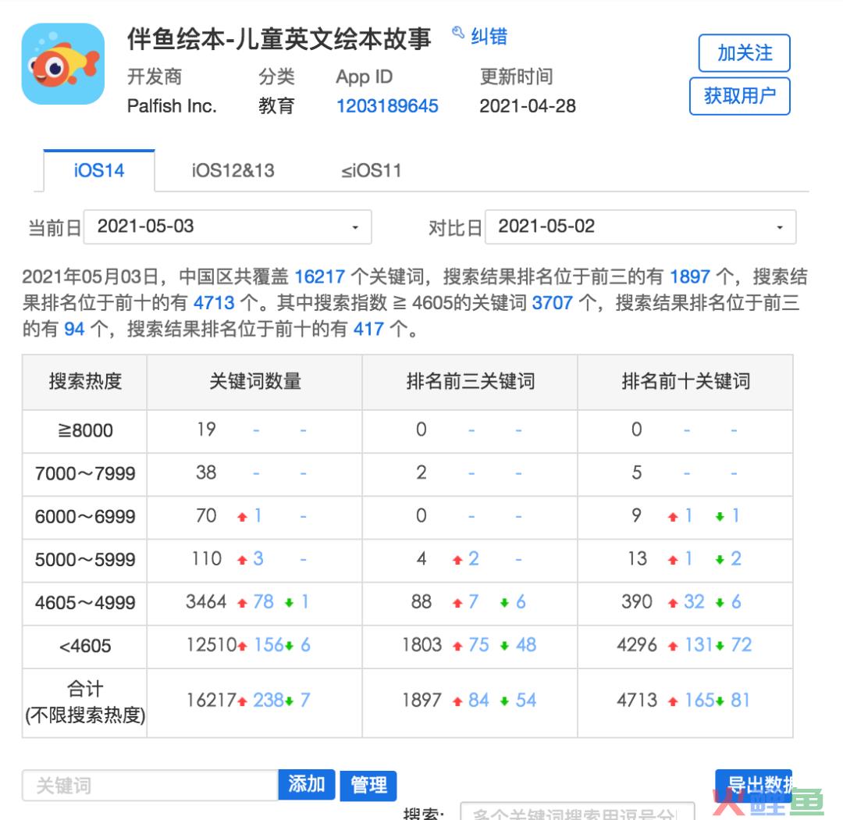
Task: Click decrease value 81 in 合计 top-ten
Action: 740,700
